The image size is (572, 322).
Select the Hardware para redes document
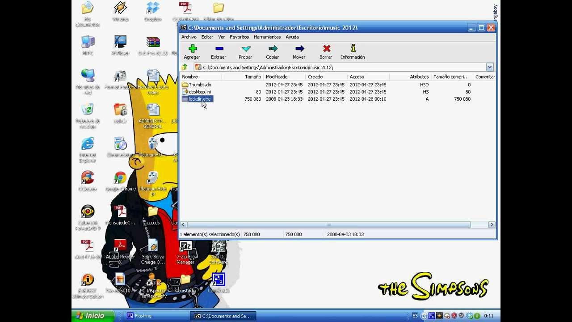coord(153,82)
